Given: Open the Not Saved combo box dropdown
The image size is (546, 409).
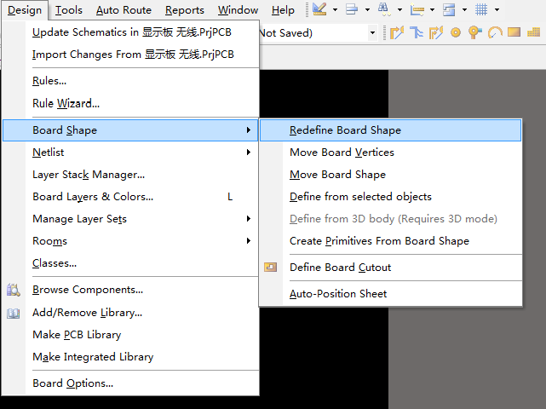Looking at the screenshot, I should (x=372, y=32).
